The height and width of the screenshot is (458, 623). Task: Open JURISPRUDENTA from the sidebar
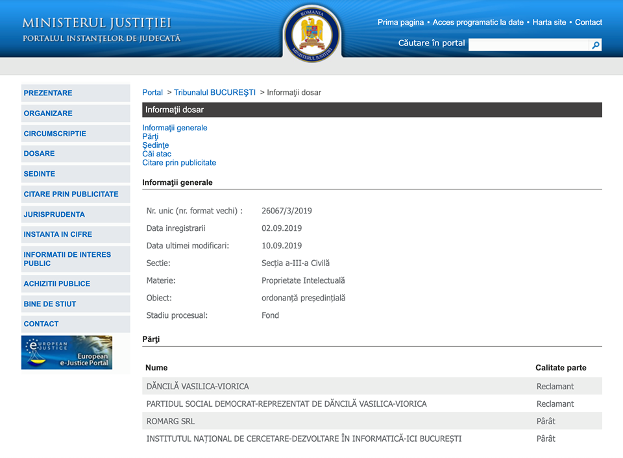[54, 214]
